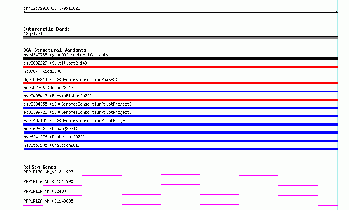This screenshot has height=210, width=349.
Task: Select the Cytogenetic Bands track title
Action: [47, 29]
